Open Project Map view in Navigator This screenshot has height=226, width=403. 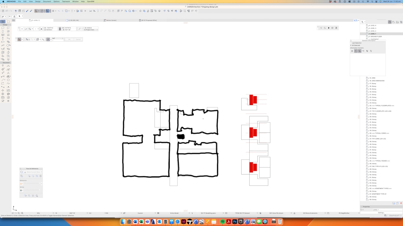[x=390, y=22]
